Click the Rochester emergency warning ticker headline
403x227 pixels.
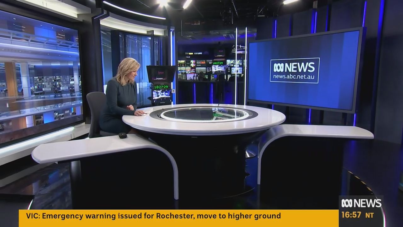point(161,216)
